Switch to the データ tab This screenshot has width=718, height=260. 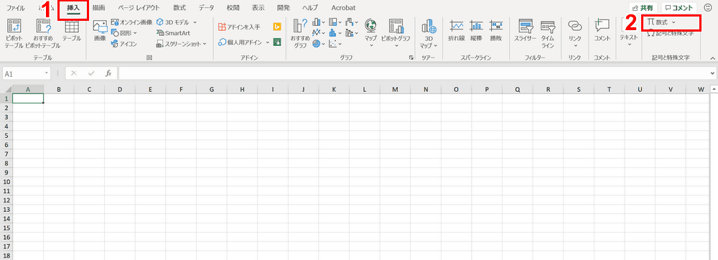207,8
